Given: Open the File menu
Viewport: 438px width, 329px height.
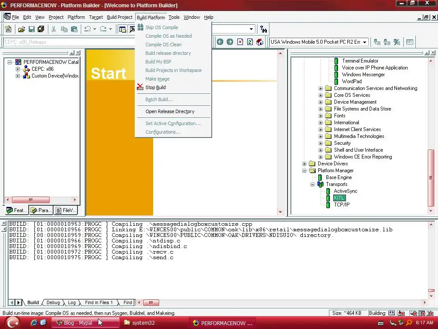Looking at the screenshot, I should [x=15, y=17].
